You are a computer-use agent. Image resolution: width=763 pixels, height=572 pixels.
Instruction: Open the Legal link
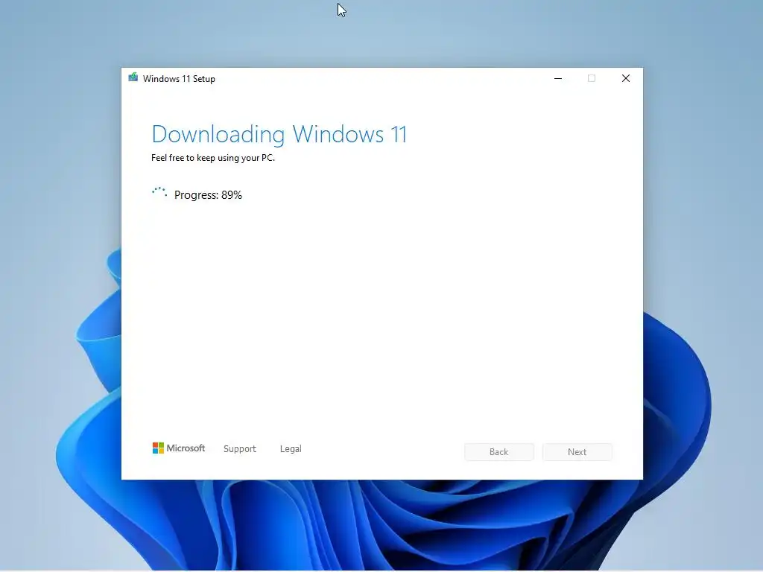tap(291, 449)
